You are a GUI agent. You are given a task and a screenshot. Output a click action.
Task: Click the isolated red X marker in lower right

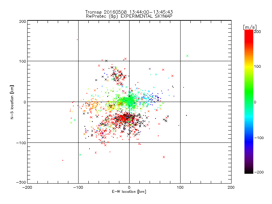point(164,157)
